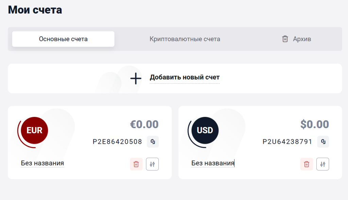Screen dimensions: 348x200
Task: Click the trash icon beside Архив
Action: pyautogui.click(x=285, y=39)
